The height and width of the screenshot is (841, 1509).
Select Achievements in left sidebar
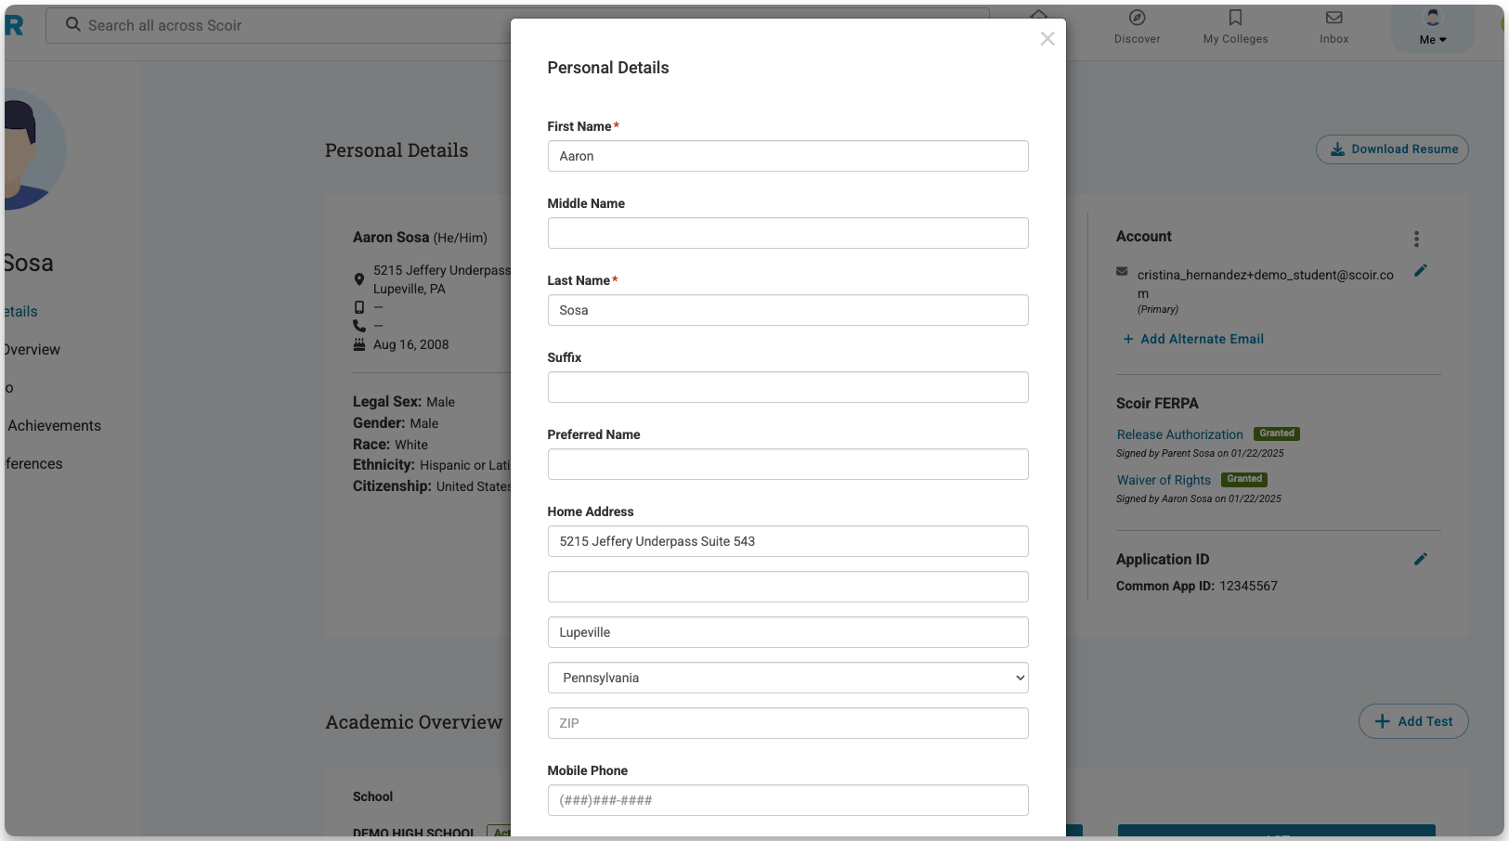tap(54, 426)
